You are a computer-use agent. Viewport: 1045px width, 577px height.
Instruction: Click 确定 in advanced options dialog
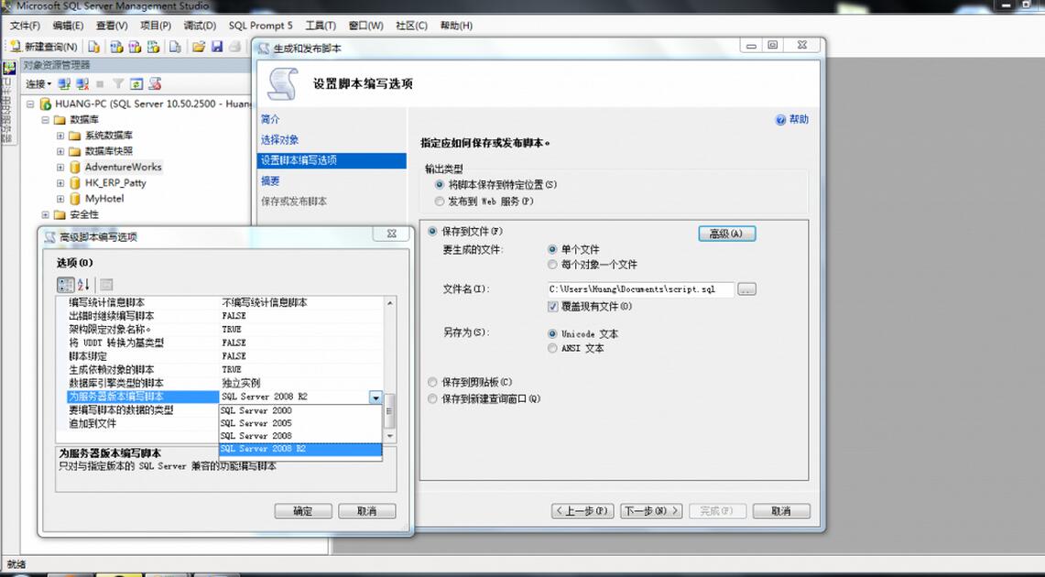[302, 511]
